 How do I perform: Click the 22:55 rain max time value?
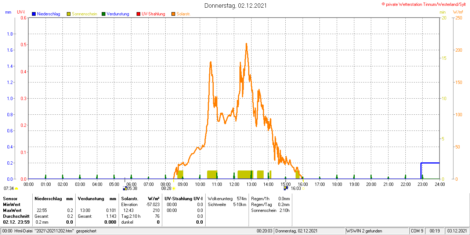pos(41,210)
